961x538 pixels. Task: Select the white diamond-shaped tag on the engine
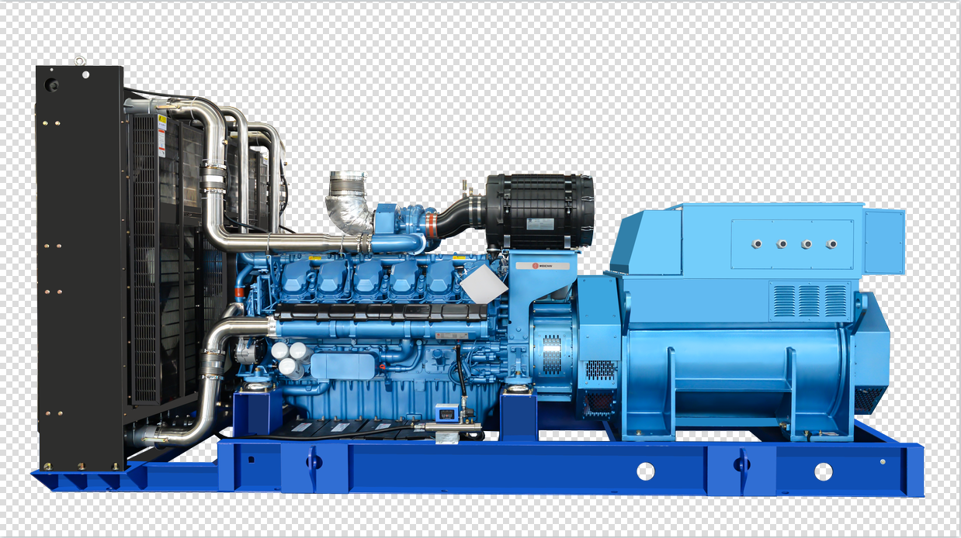tap(484, 284)
